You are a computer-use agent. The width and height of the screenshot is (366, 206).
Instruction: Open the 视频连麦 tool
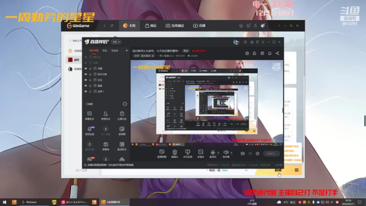click(89, 131)
